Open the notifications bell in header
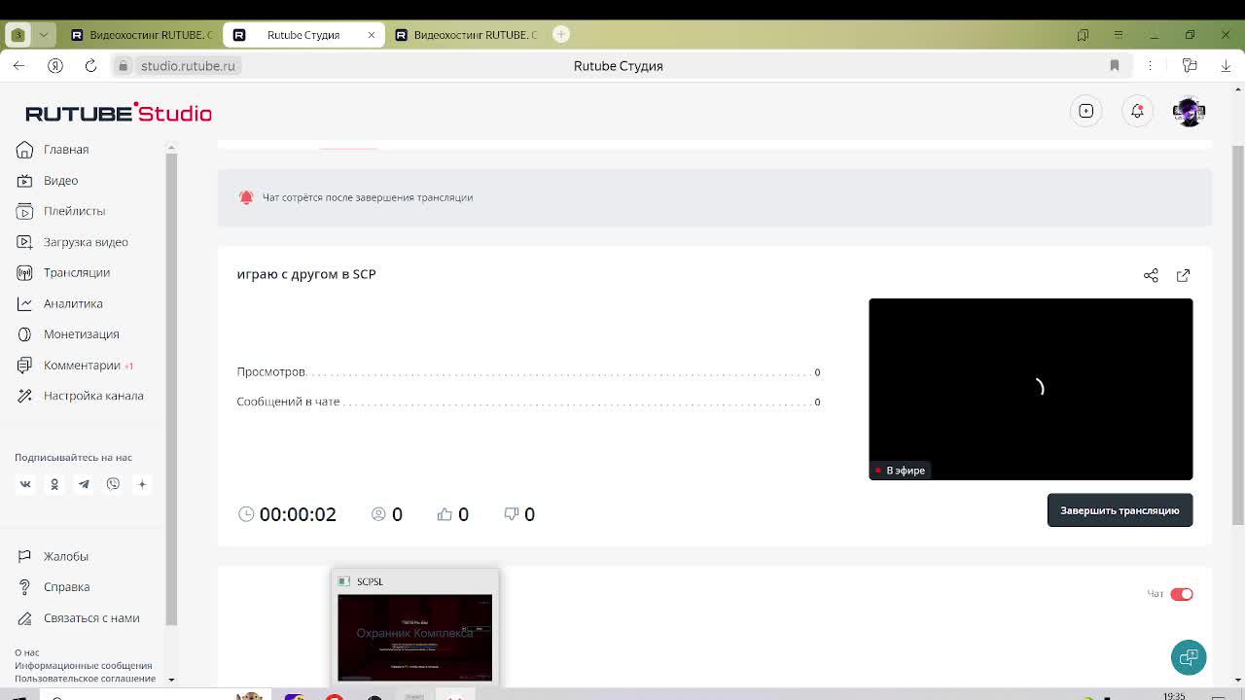This screenshot has width=1245, height=700. (1137, 112)
